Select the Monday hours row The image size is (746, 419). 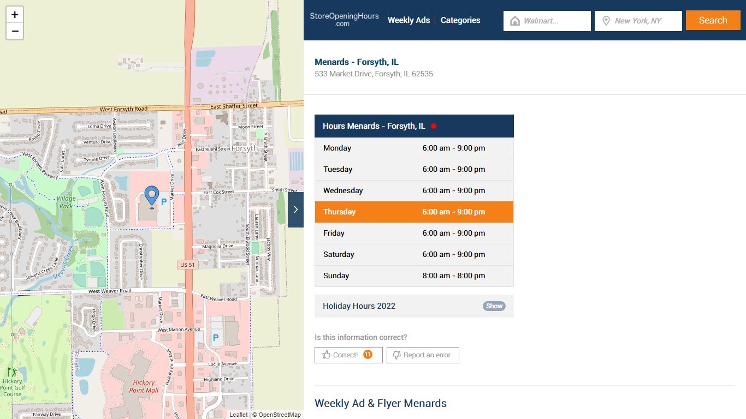(414, 148)
